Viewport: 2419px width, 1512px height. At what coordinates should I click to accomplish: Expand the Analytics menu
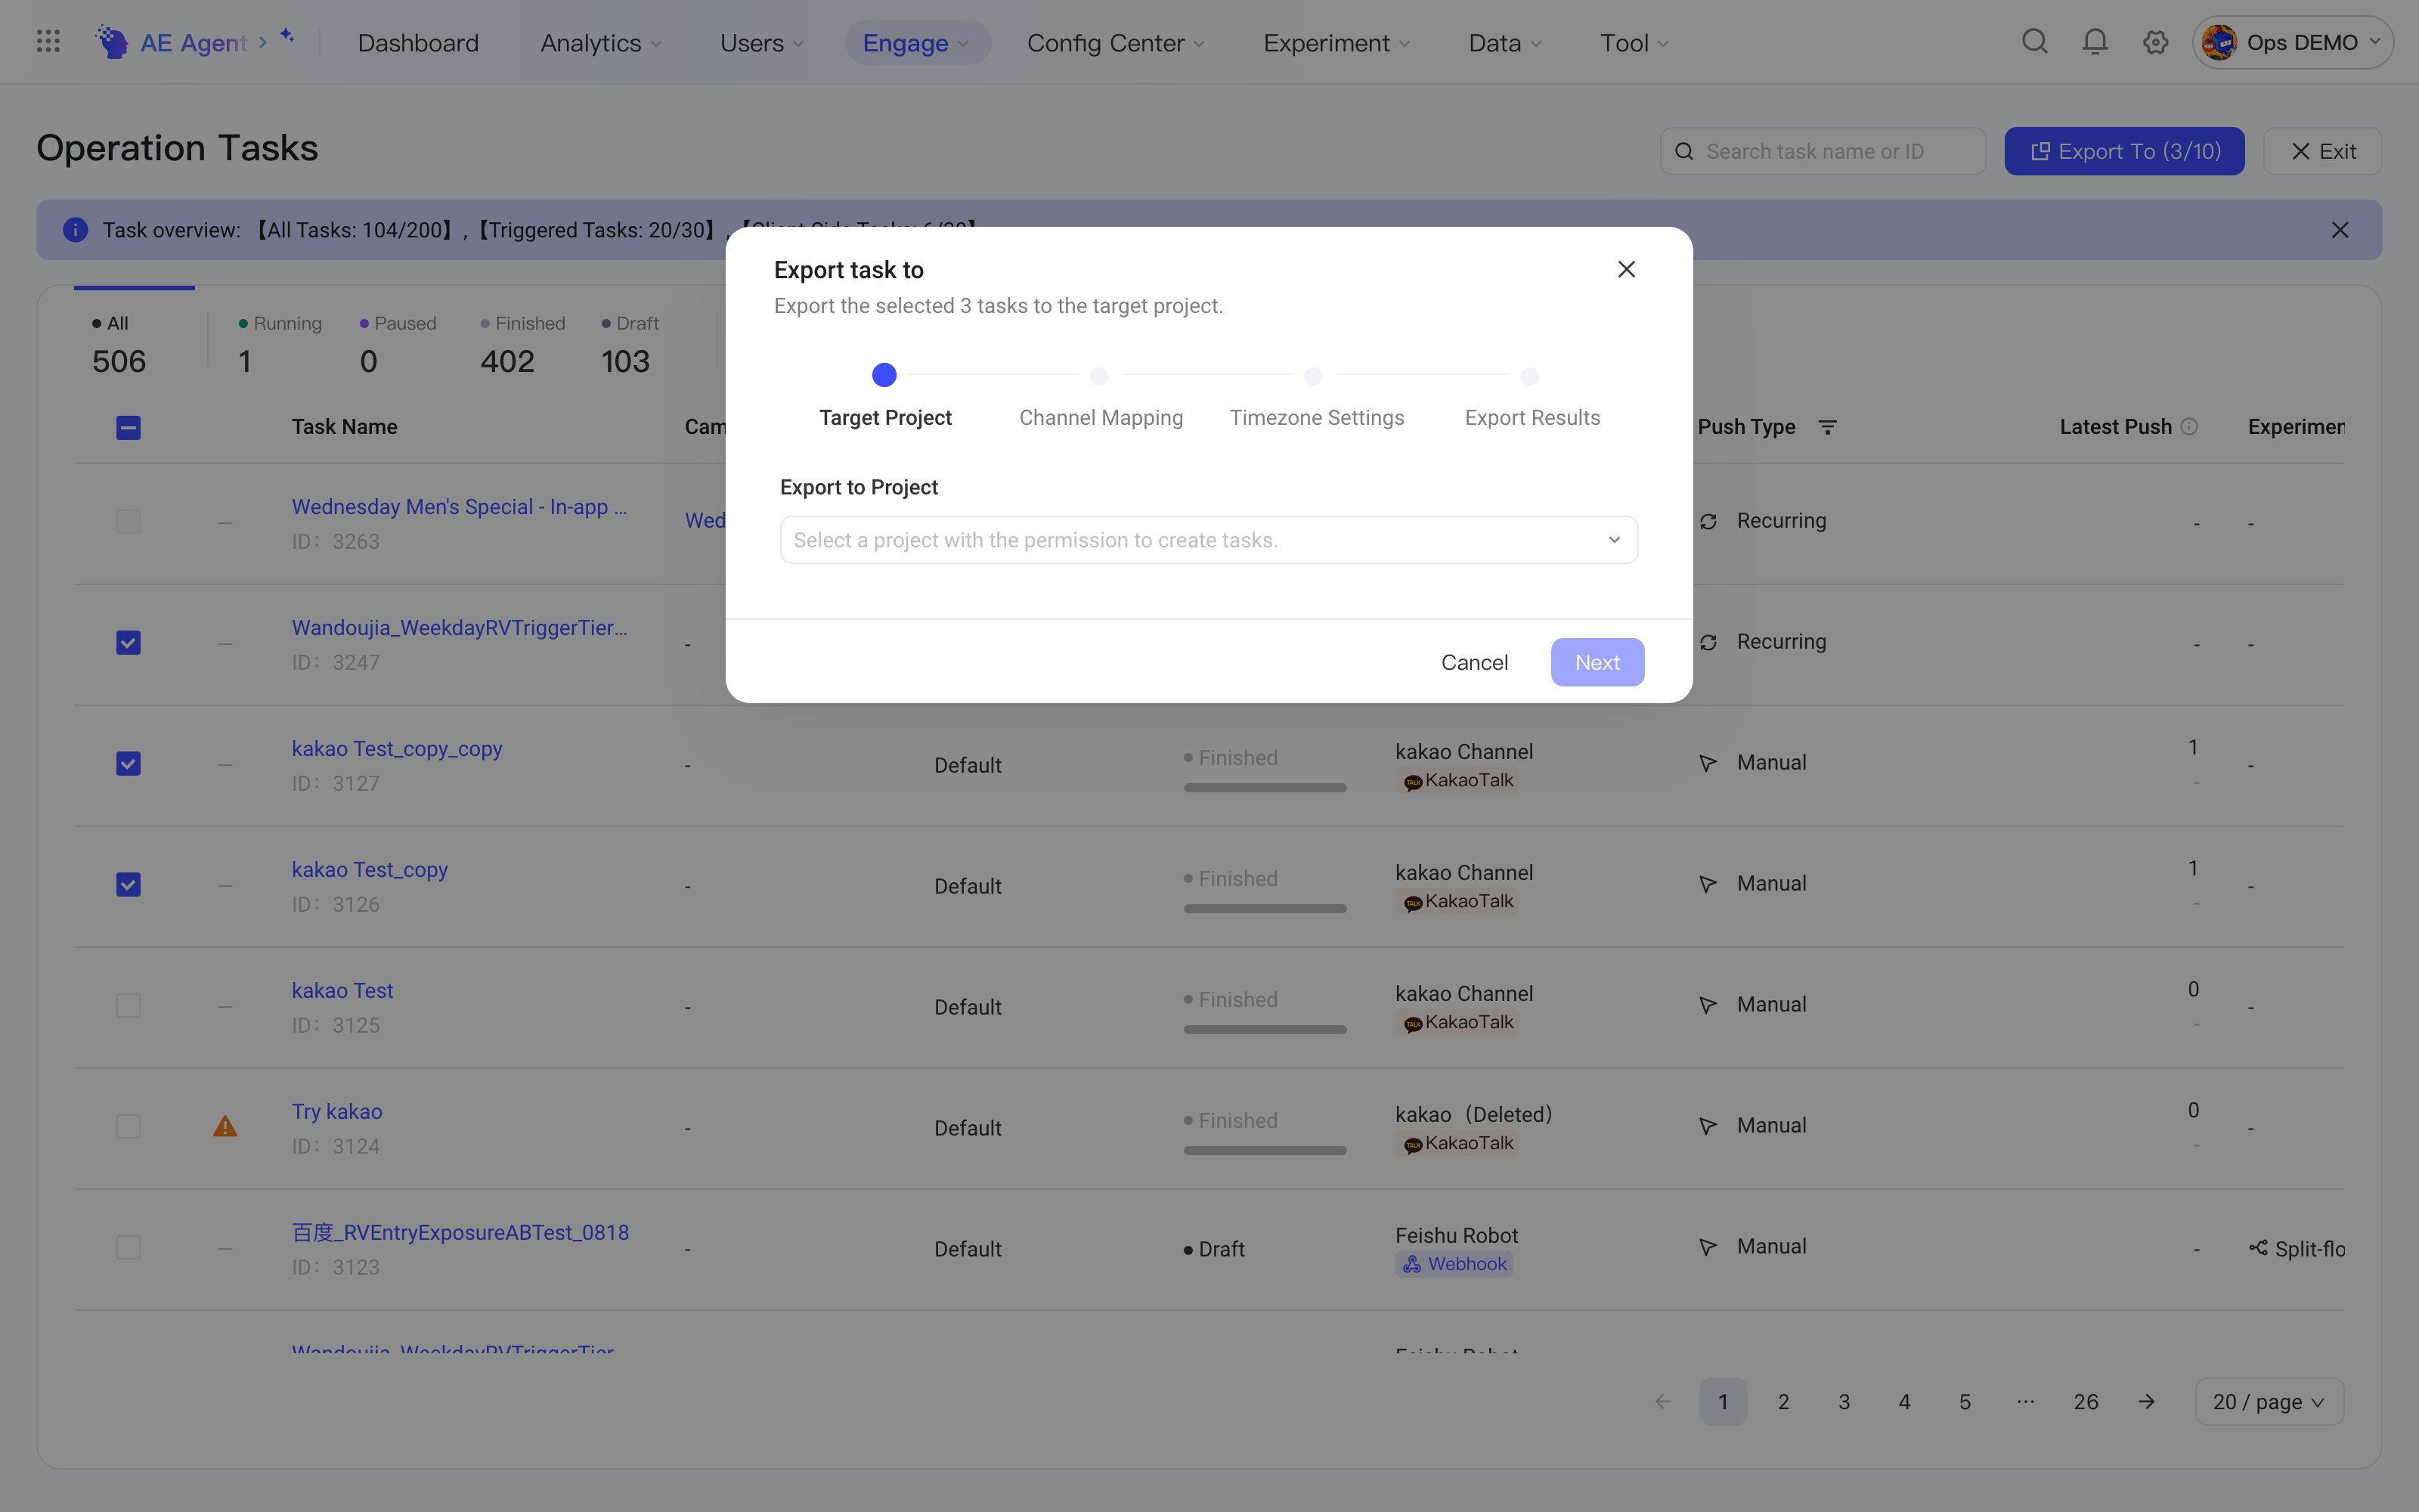coord(601,43)
